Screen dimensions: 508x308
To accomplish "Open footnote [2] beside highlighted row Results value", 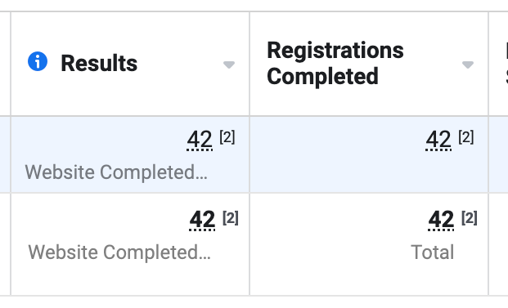I will (227, 137).
